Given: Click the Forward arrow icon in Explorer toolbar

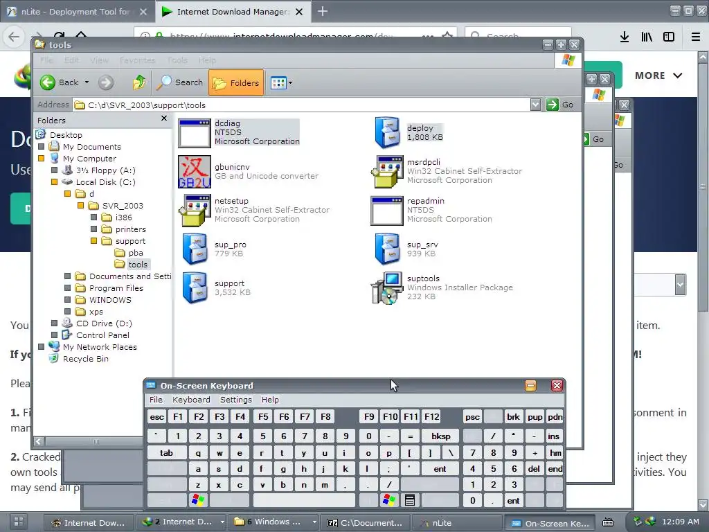Looking at the screenshot, I should pyautogui.click(x=105, y=82).
